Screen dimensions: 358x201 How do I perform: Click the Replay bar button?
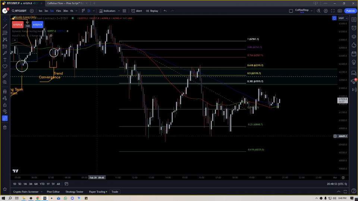152,11
